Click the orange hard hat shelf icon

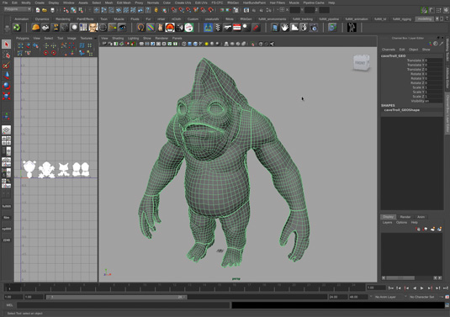[36, 28]
